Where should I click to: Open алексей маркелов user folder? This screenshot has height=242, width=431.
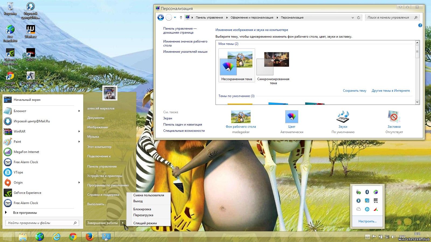coord(101,108)
